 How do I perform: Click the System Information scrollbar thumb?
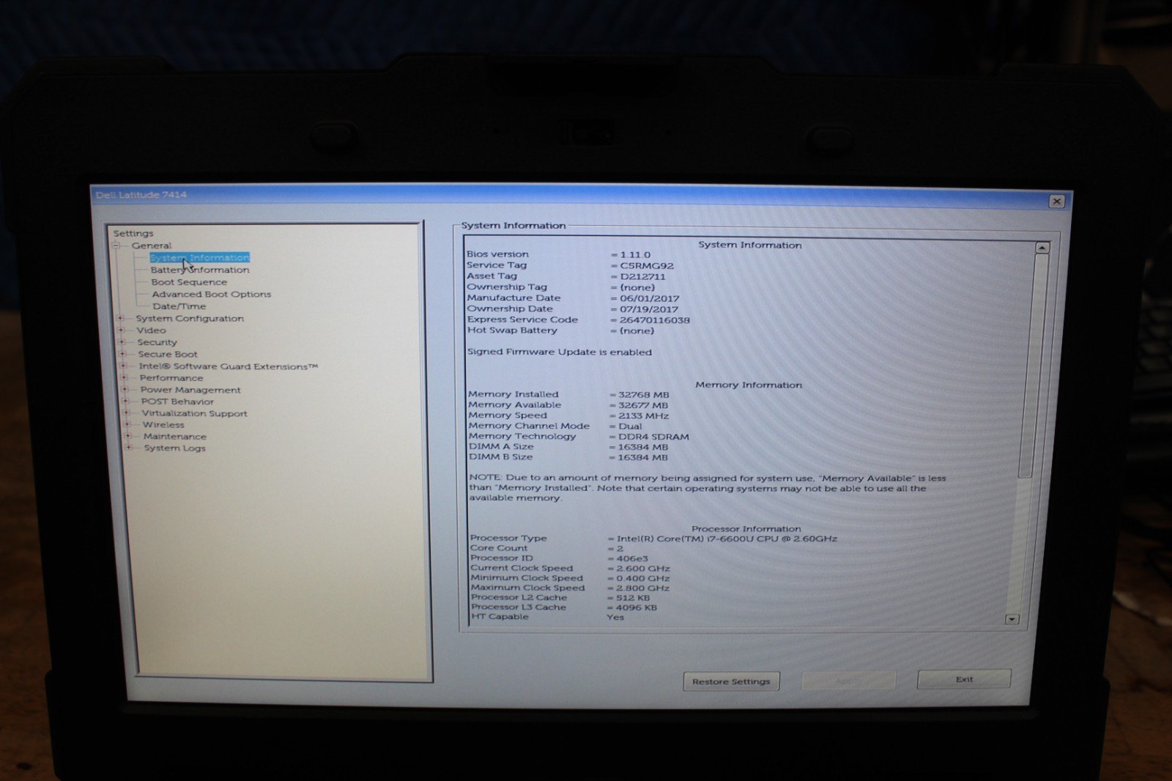(x=1032, y=366)
